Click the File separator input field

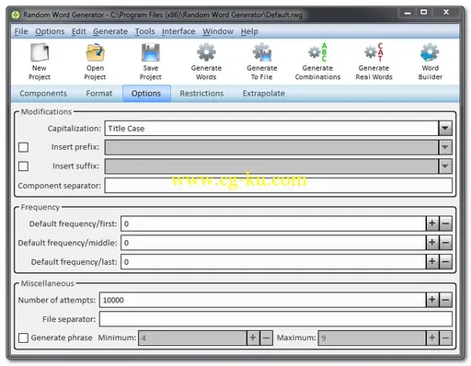(276, 319)
